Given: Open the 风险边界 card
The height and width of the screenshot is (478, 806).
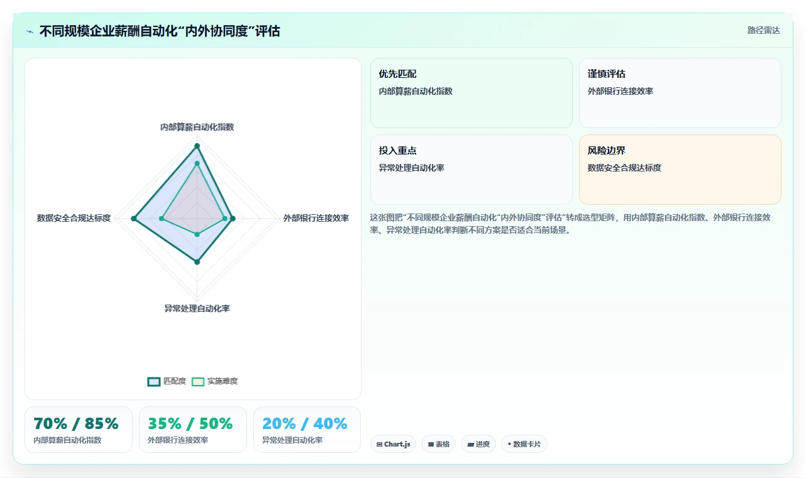Looking at the screenshot, I should pos(680,170).
